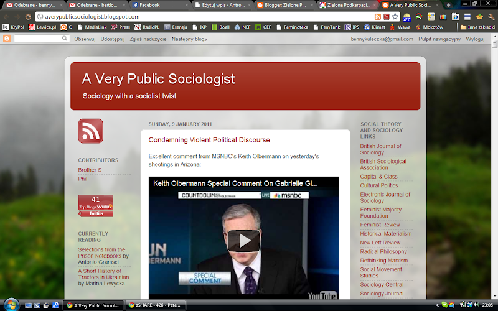Switch to the Odebrane - benny... Gmail tab

pos(34,5)
